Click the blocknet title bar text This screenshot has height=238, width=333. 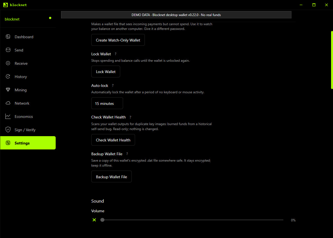(x=18, y=5)
